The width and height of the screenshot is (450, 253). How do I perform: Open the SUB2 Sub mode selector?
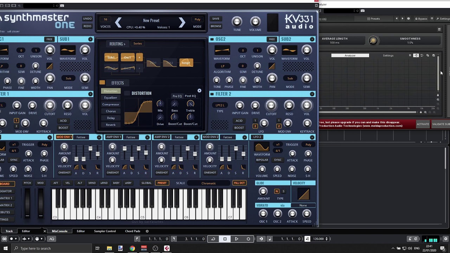[x=290, y=78]
